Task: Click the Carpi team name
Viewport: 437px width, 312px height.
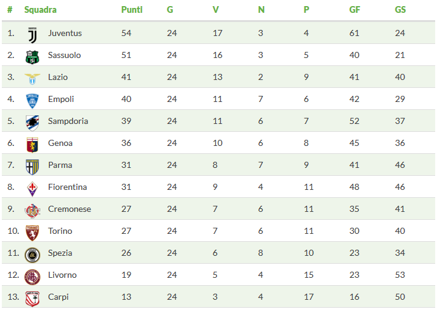Action: coord(58,297)
